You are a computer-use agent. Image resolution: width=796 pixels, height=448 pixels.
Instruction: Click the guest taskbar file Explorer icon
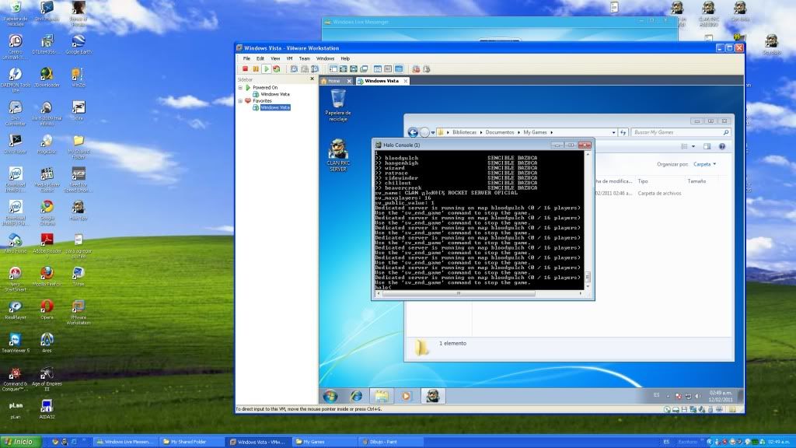[x=382, y=396]
